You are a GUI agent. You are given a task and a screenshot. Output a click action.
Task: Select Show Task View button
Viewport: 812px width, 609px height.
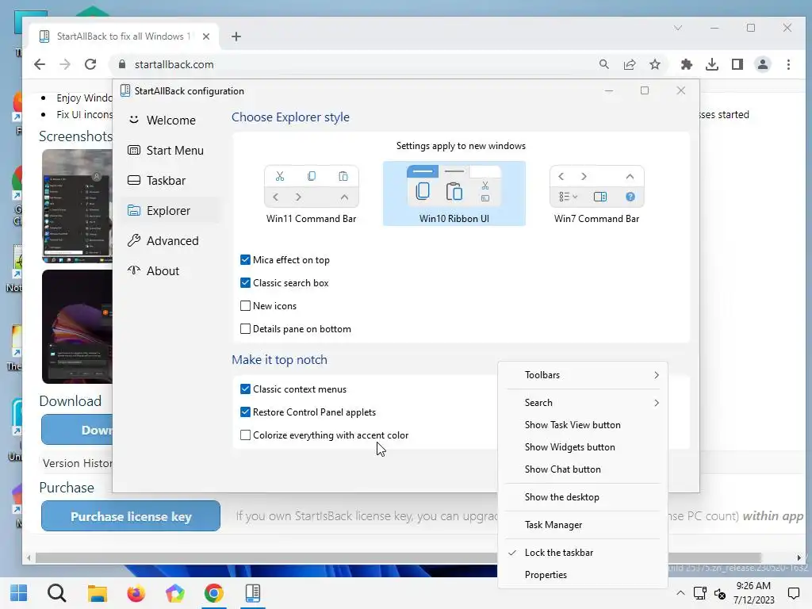pyautogui.click(x=583, y=425)
